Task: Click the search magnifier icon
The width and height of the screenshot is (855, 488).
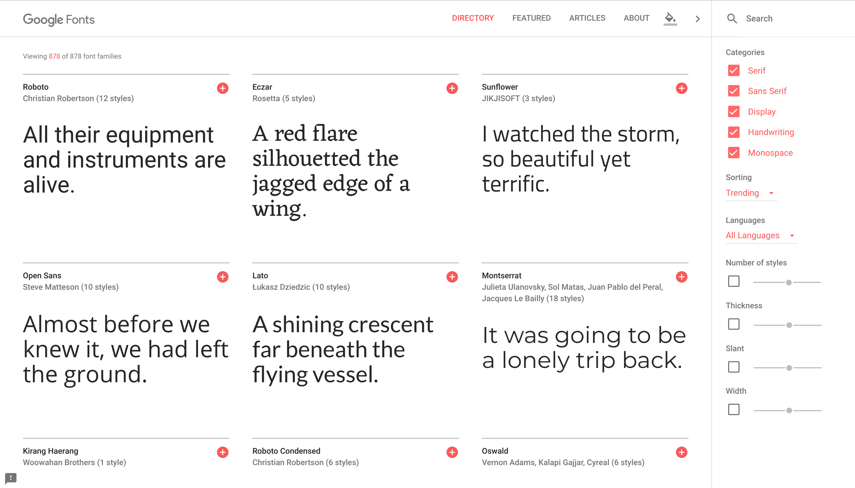Action: (x=732, y=18)
